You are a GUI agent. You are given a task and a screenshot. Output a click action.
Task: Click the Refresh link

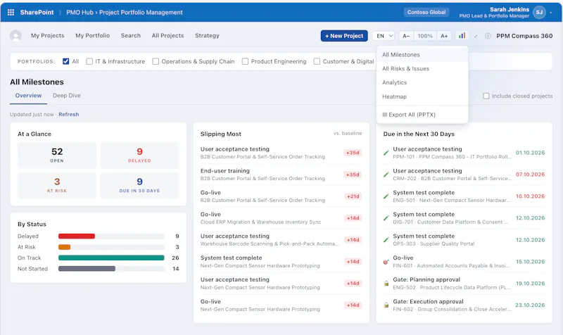click(x=68, y=114)
